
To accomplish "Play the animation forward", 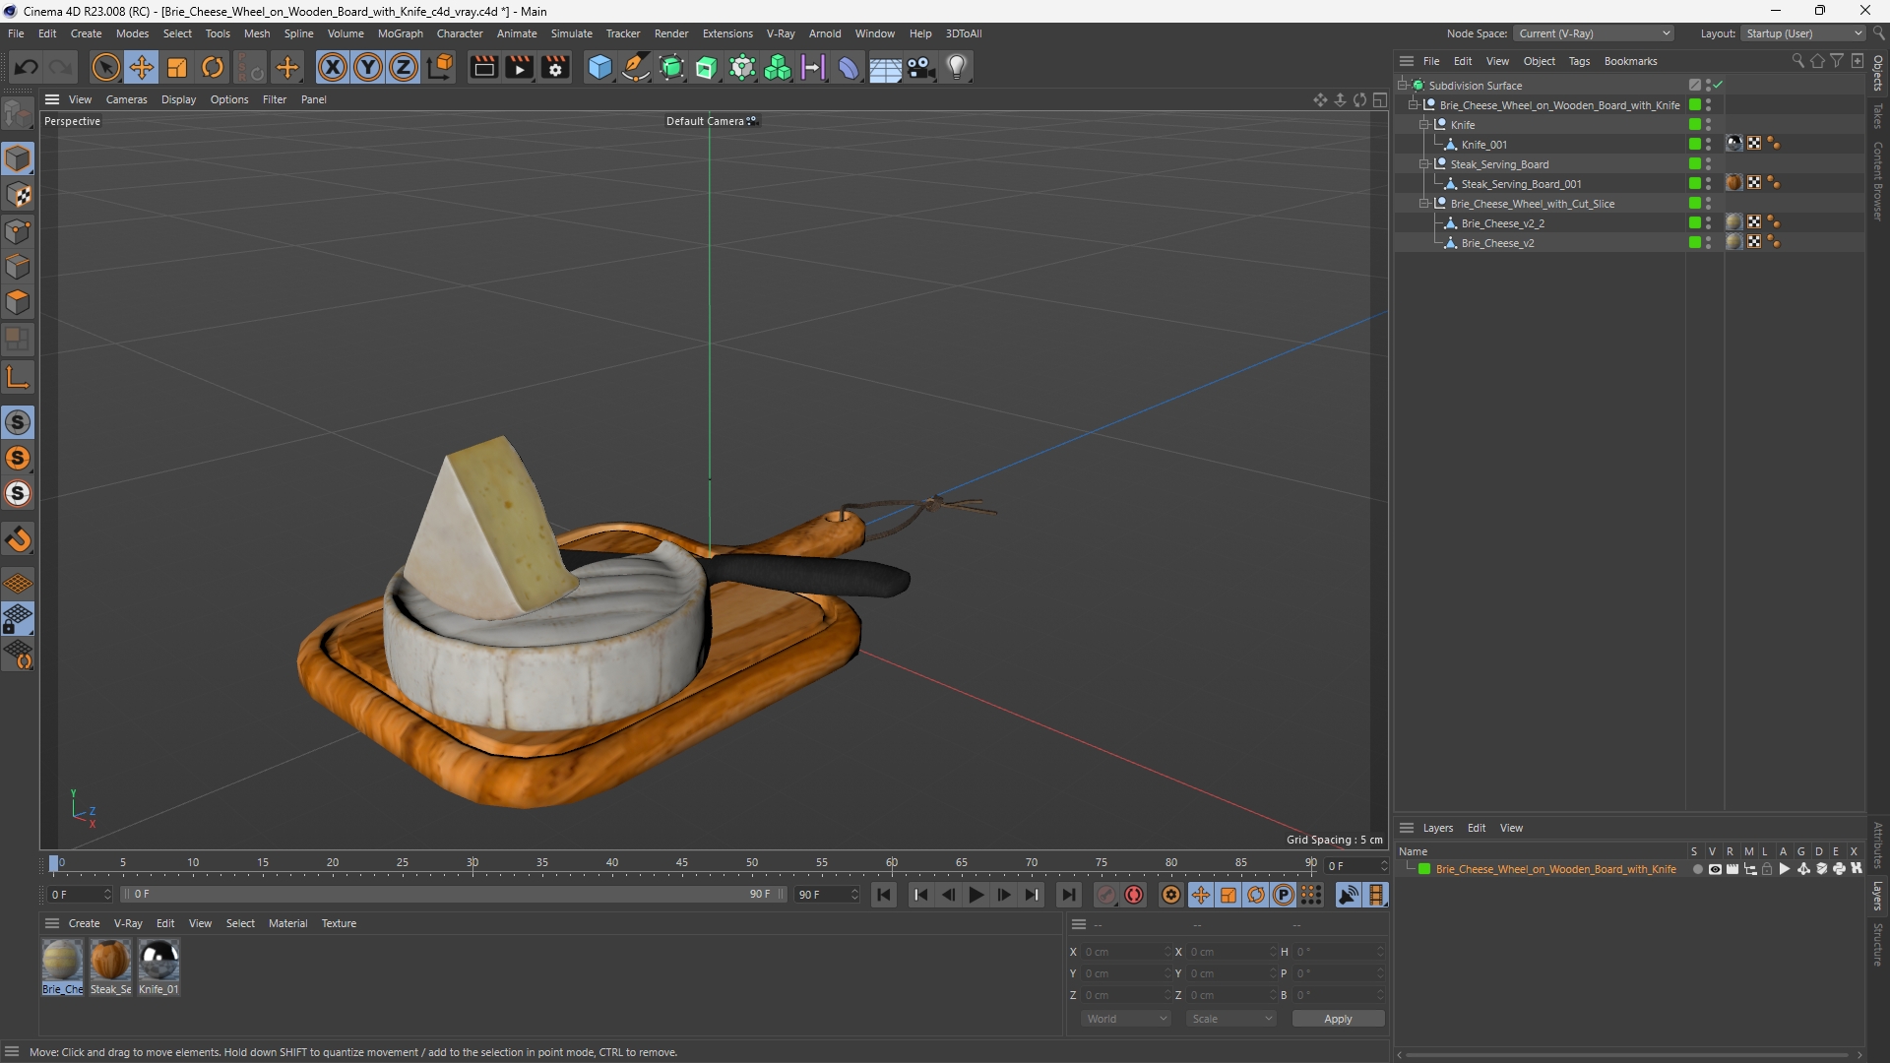I will 976,895.
